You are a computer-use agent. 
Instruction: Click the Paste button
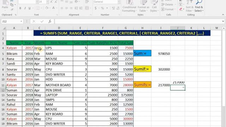5,5
